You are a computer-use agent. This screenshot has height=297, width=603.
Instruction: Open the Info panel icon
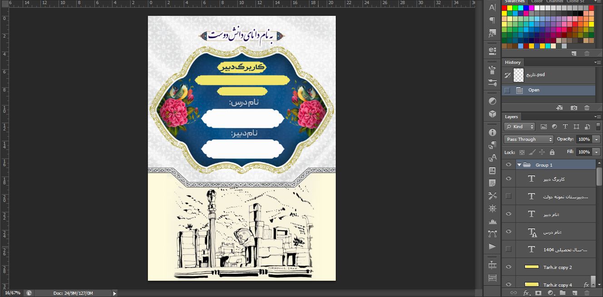click(x=492, y=132)
